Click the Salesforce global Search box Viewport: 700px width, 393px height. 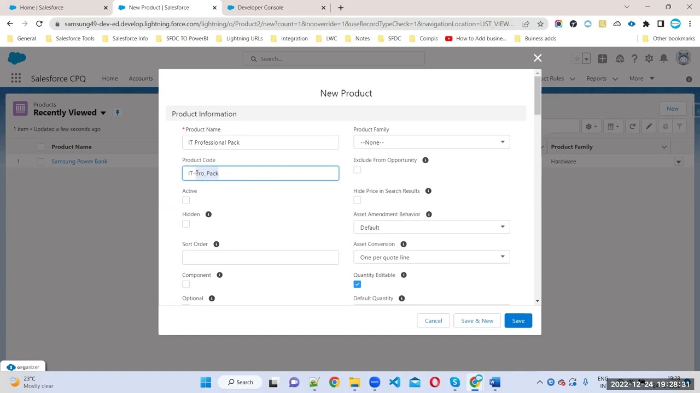tap(334, 59)
